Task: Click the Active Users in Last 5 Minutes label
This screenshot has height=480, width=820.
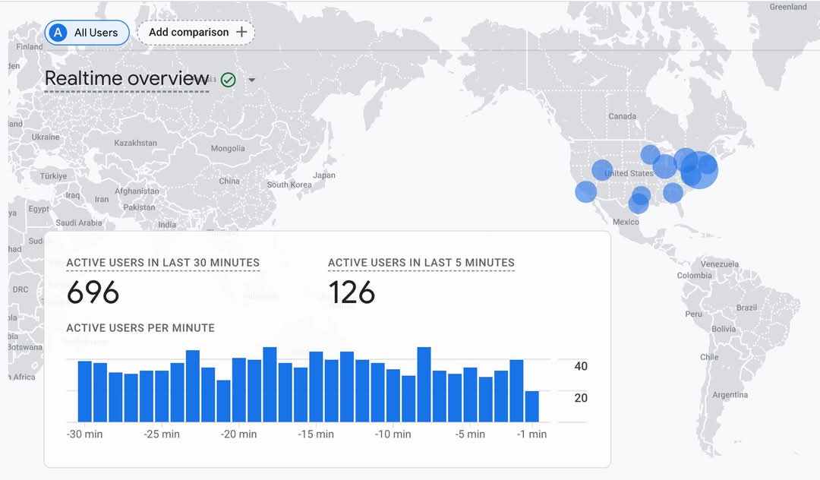Action: 421,263
